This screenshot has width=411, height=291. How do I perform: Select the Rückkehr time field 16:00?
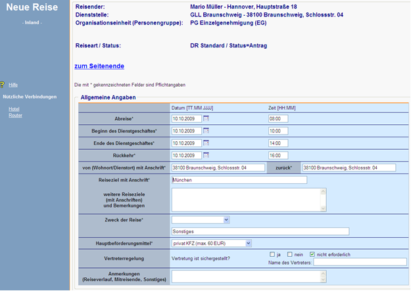click(278, 155)
